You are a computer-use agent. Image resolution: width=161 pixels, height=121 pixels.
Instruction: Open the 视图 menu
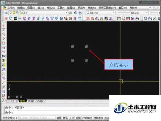tap(31, 8)
